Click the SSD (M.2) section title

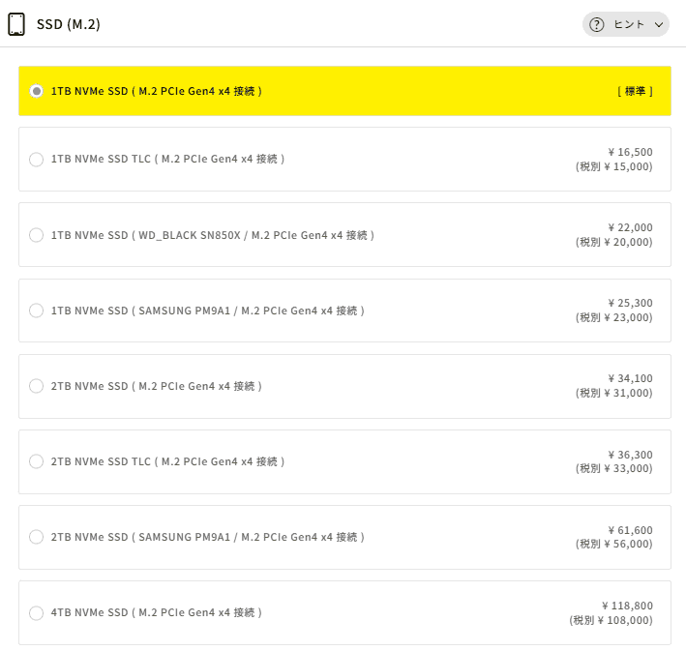(69, 24)
